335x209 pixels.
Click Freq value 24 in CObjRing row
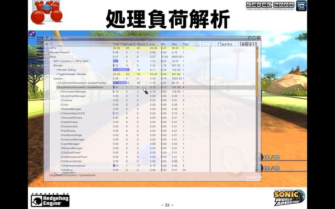pos(184,170)
